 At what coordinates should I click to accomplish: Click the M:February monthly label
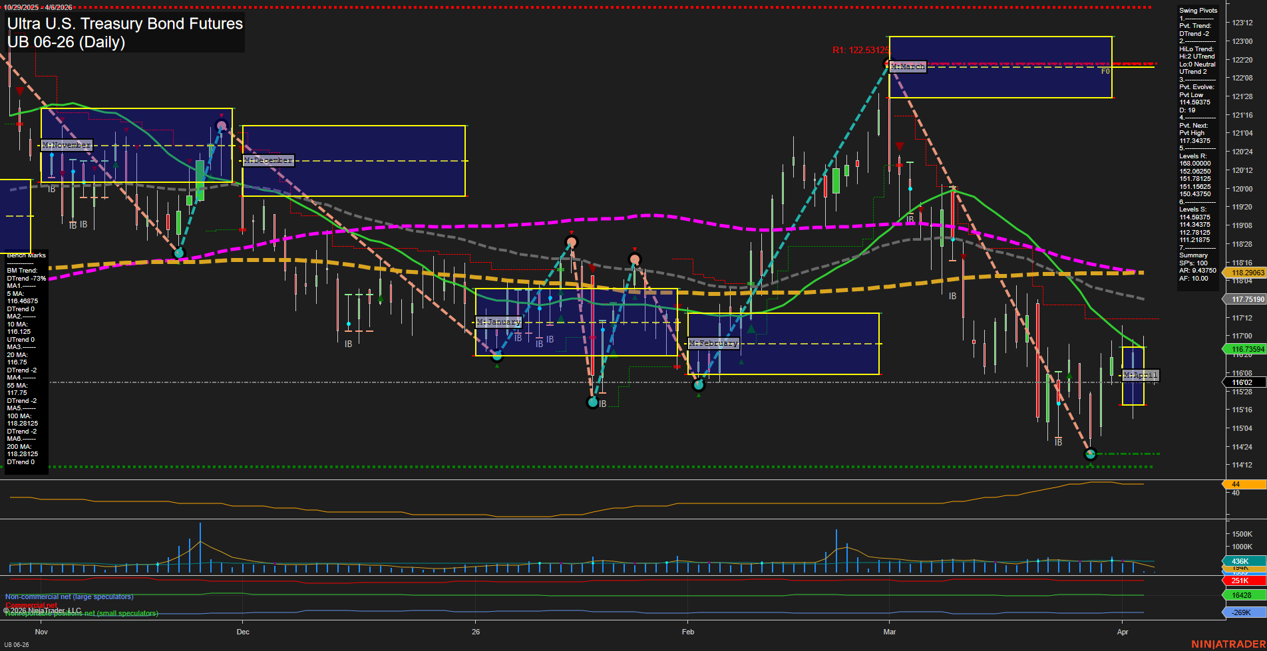(x=713, y=343)
